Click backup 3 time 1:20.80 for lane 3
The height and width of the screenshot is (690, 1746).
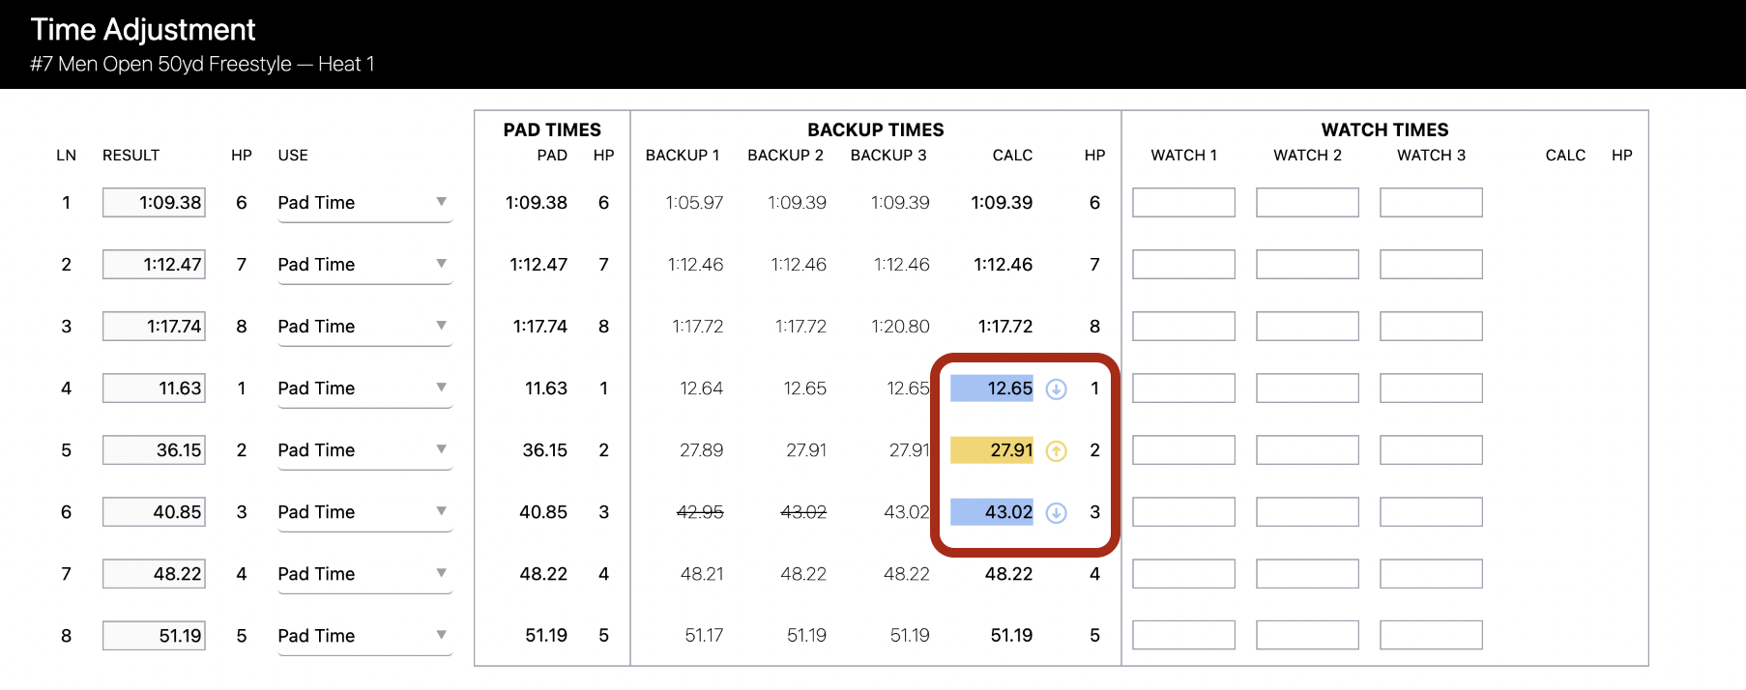(900, 327)
